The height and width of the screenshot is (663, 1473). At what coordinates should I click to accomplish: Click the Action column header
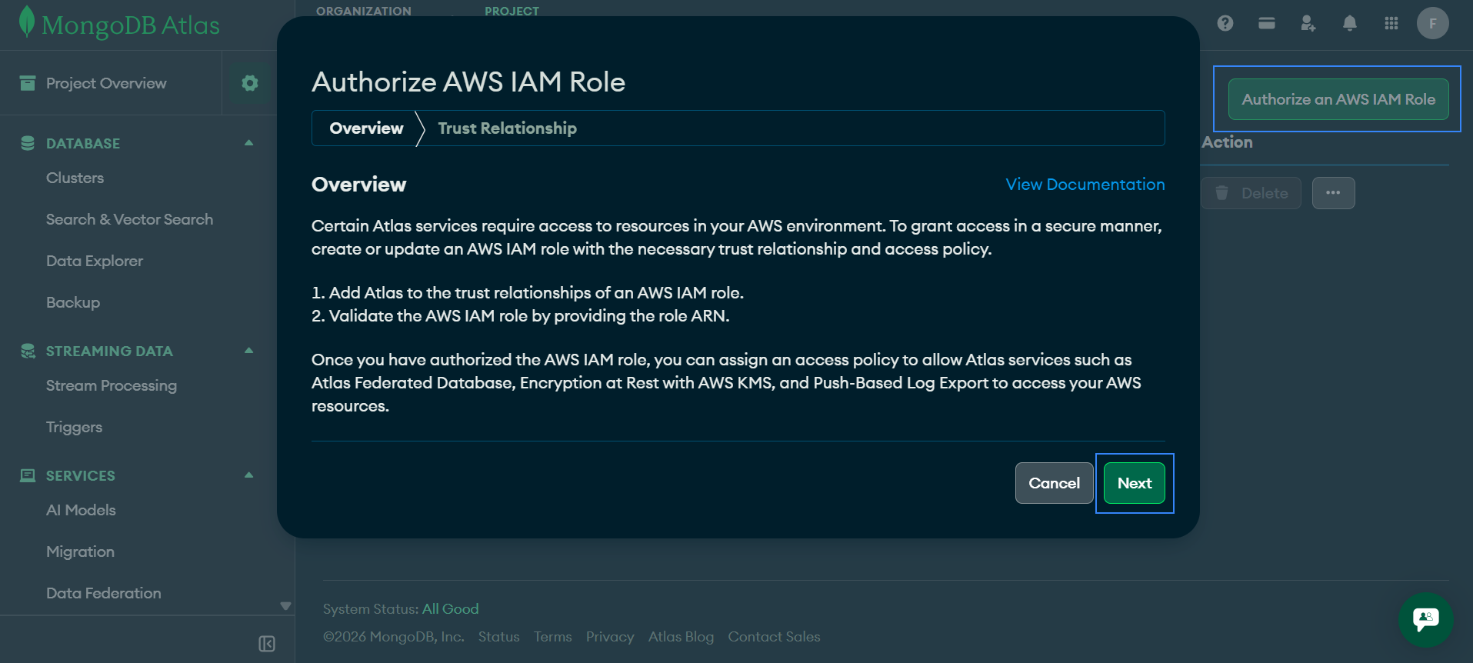(1228, 142)
